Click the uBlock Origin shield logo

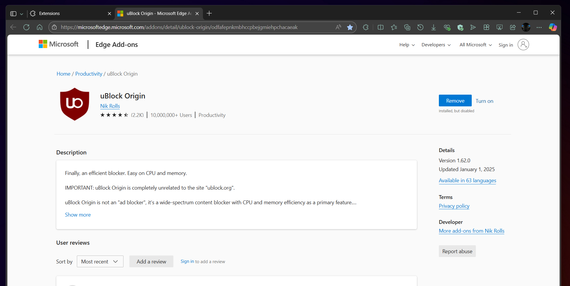75,104
